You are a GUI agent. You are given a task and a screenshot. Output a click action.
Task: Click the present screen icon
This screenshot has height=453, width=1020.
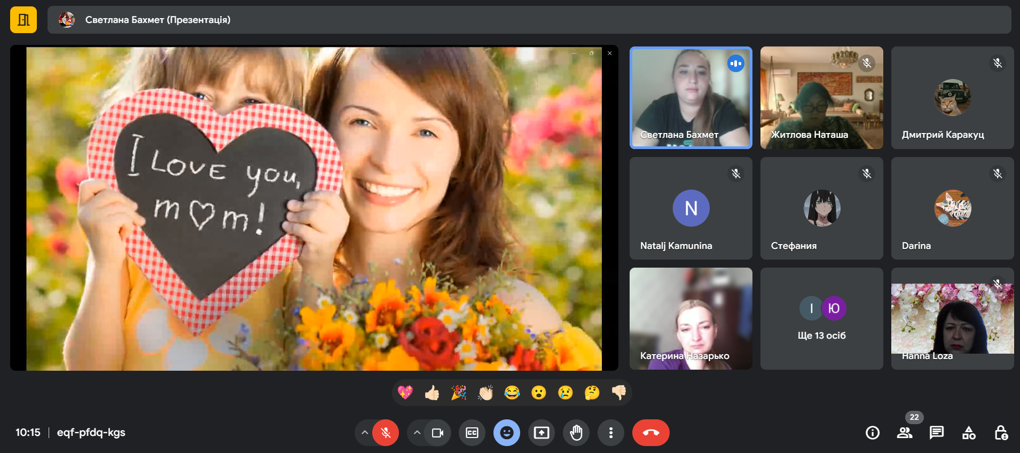pyautogui.click(x=541, y=433)
